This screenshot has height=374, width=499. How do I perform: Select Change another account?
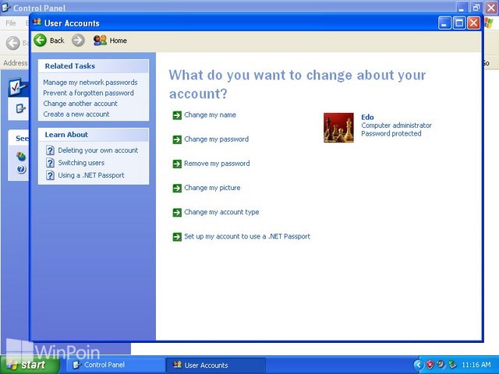coord(80,104)
